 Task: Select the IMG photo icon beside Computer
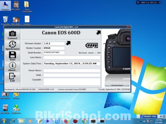(16, 6)
